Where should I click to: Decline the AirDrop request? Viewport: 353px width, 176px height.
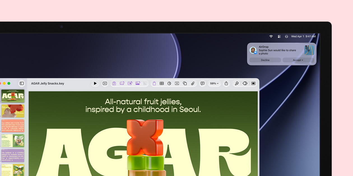[265, 60]
